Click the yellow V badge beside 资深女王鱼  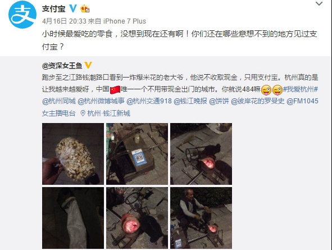pos(88,65)
